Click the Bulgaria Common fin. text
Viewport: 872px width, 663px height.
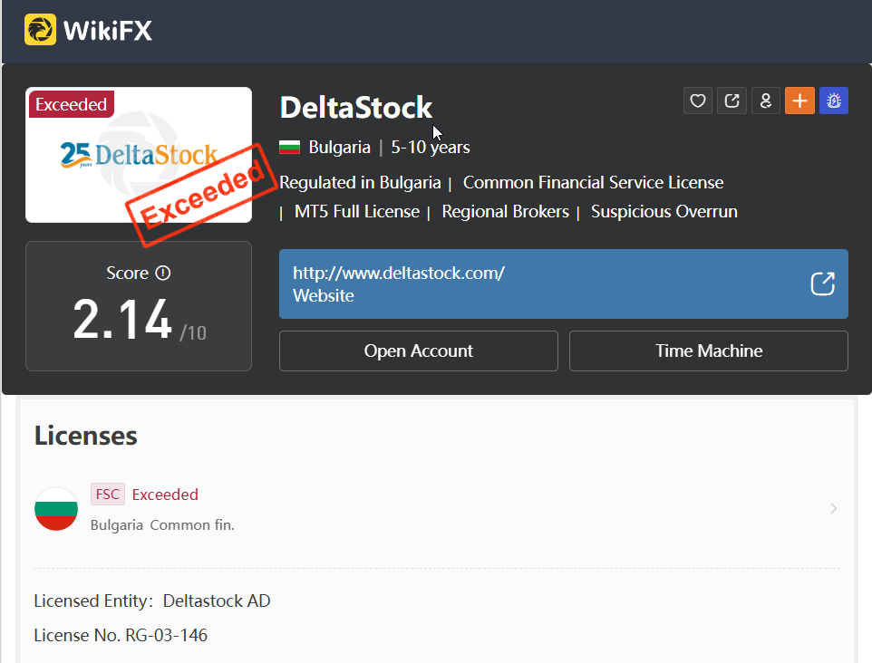click(162, 524)
